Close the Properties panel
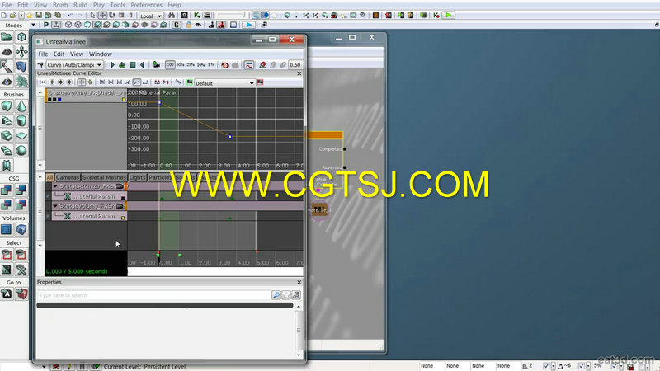 [299, 282]
